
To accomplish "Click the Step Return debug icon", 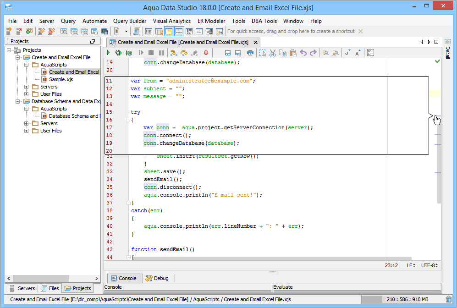I will (x=194, y=53).
